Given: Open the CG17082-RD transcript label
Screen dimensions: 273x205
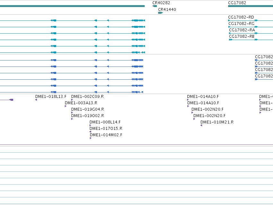Looking at the screenshot, I should pos(241,17).
